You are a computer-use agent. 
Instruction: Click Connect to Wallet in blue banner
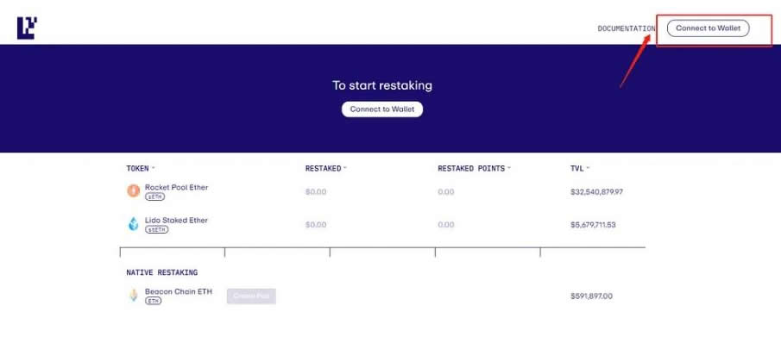click(x=382, y=109)
